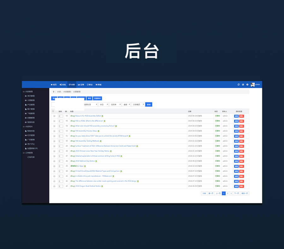Click flag icon beside PCB Assembly Process Steps

pos(98,131)
